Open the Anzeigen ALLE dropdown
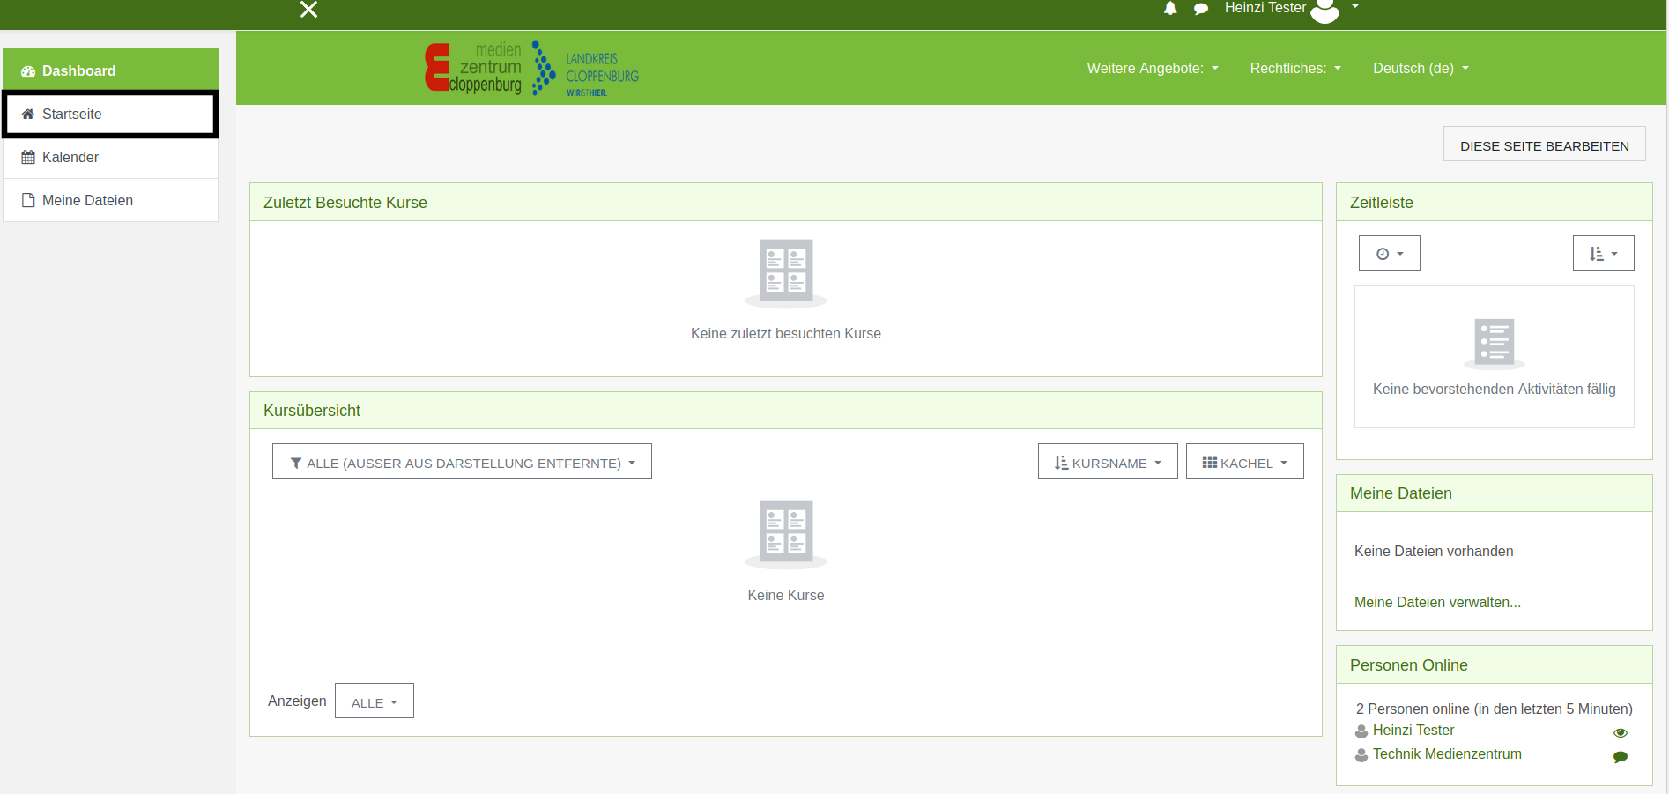1669x794 pixels. click(374, 702)
